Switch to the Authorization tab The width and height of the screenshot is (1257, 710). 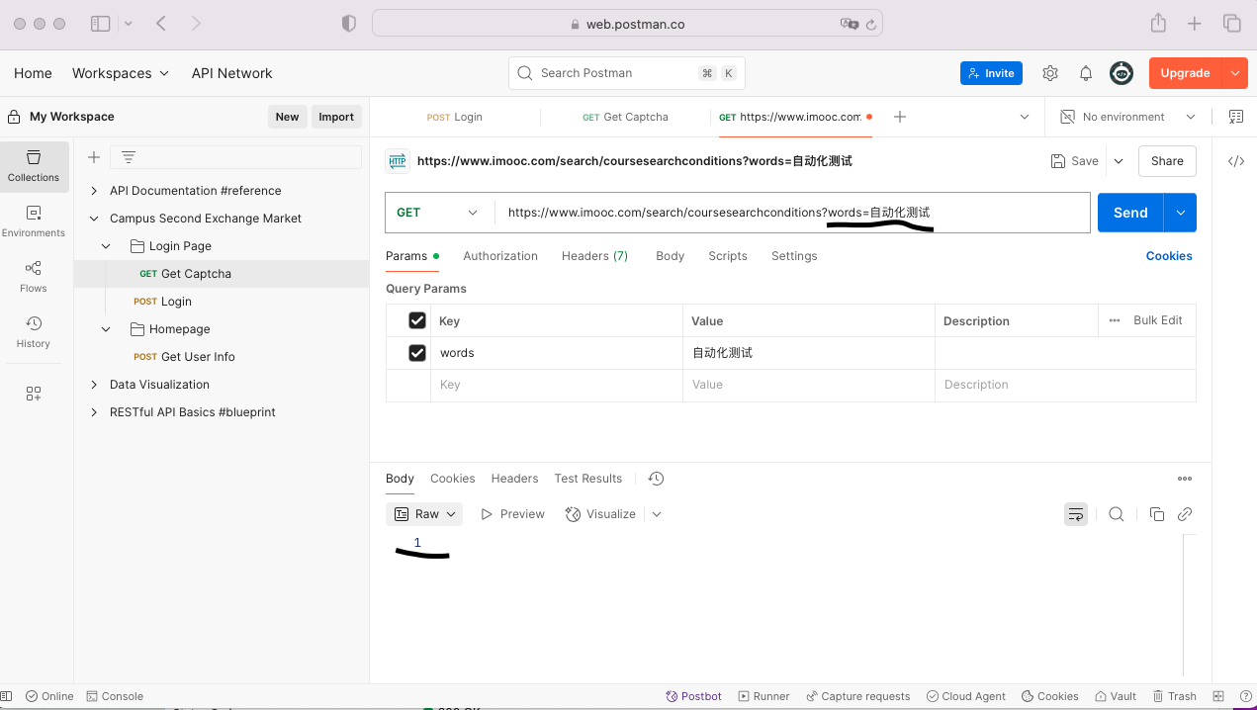tap(500, 256)
